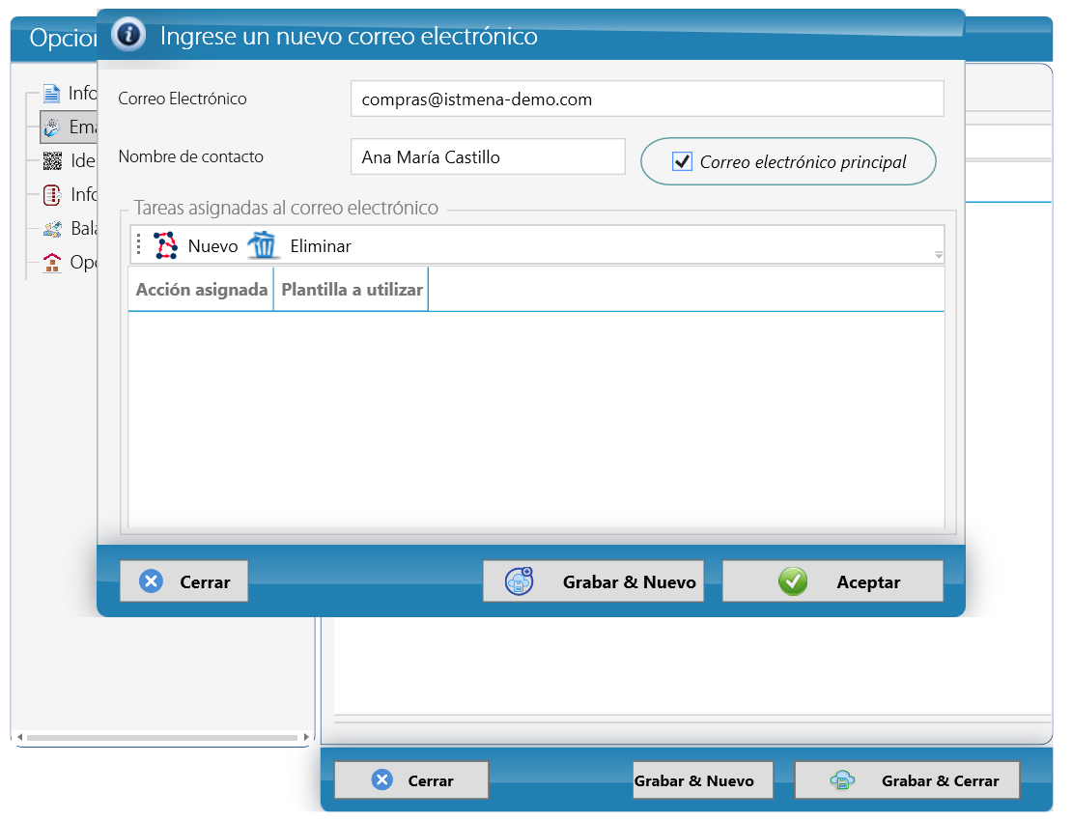Click Cerrar in the background Opciones window
The image size is (1072, 821).
(x=410, y=780)
